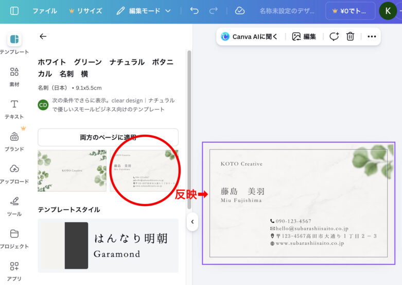Click the trash delete icon in floating toolbar
The width and height of the screenshot is (402, 285).
click(x=351, y=37)
